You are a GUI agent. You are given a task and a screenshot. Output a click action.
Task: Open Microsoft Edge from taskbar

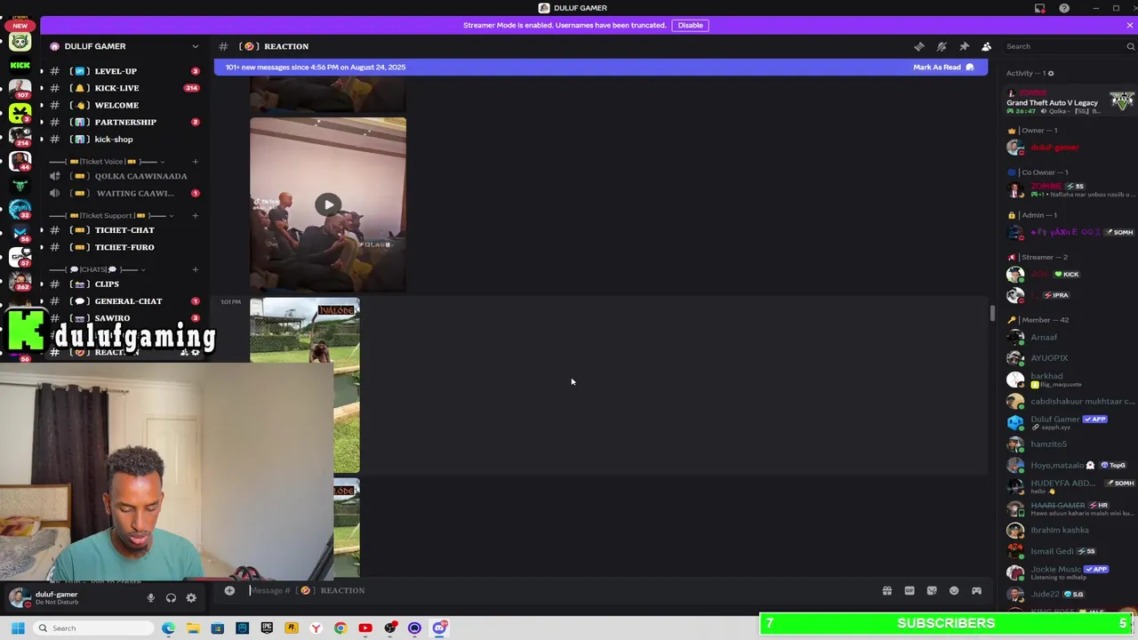(168, 628)
